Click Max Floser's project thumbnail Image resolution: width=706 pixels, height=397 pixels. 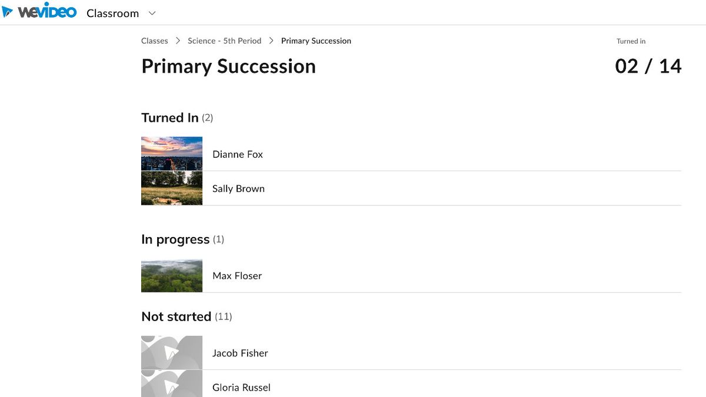[x=171, y=275]
